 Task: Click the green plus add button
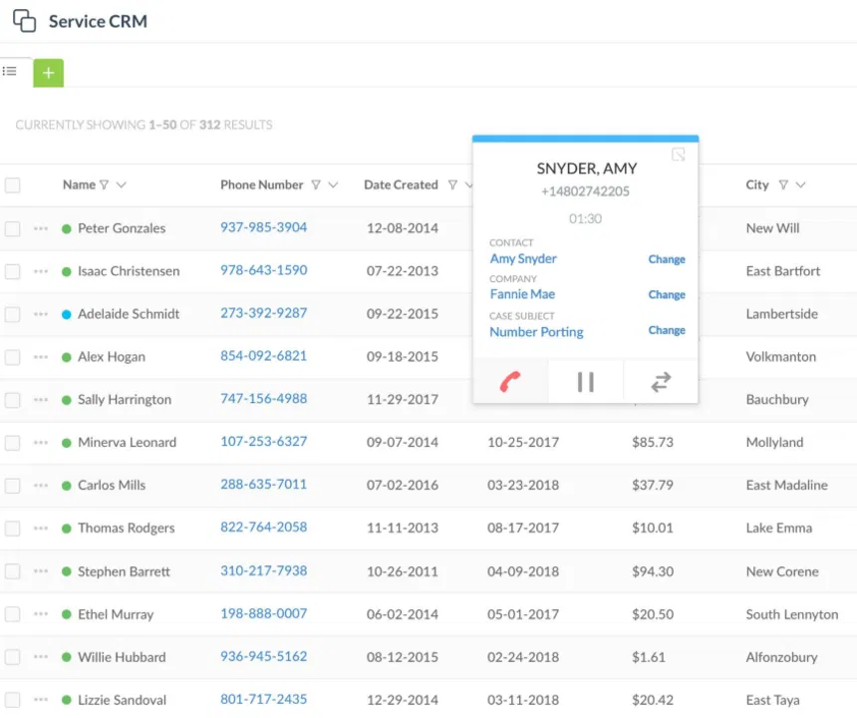48,73
